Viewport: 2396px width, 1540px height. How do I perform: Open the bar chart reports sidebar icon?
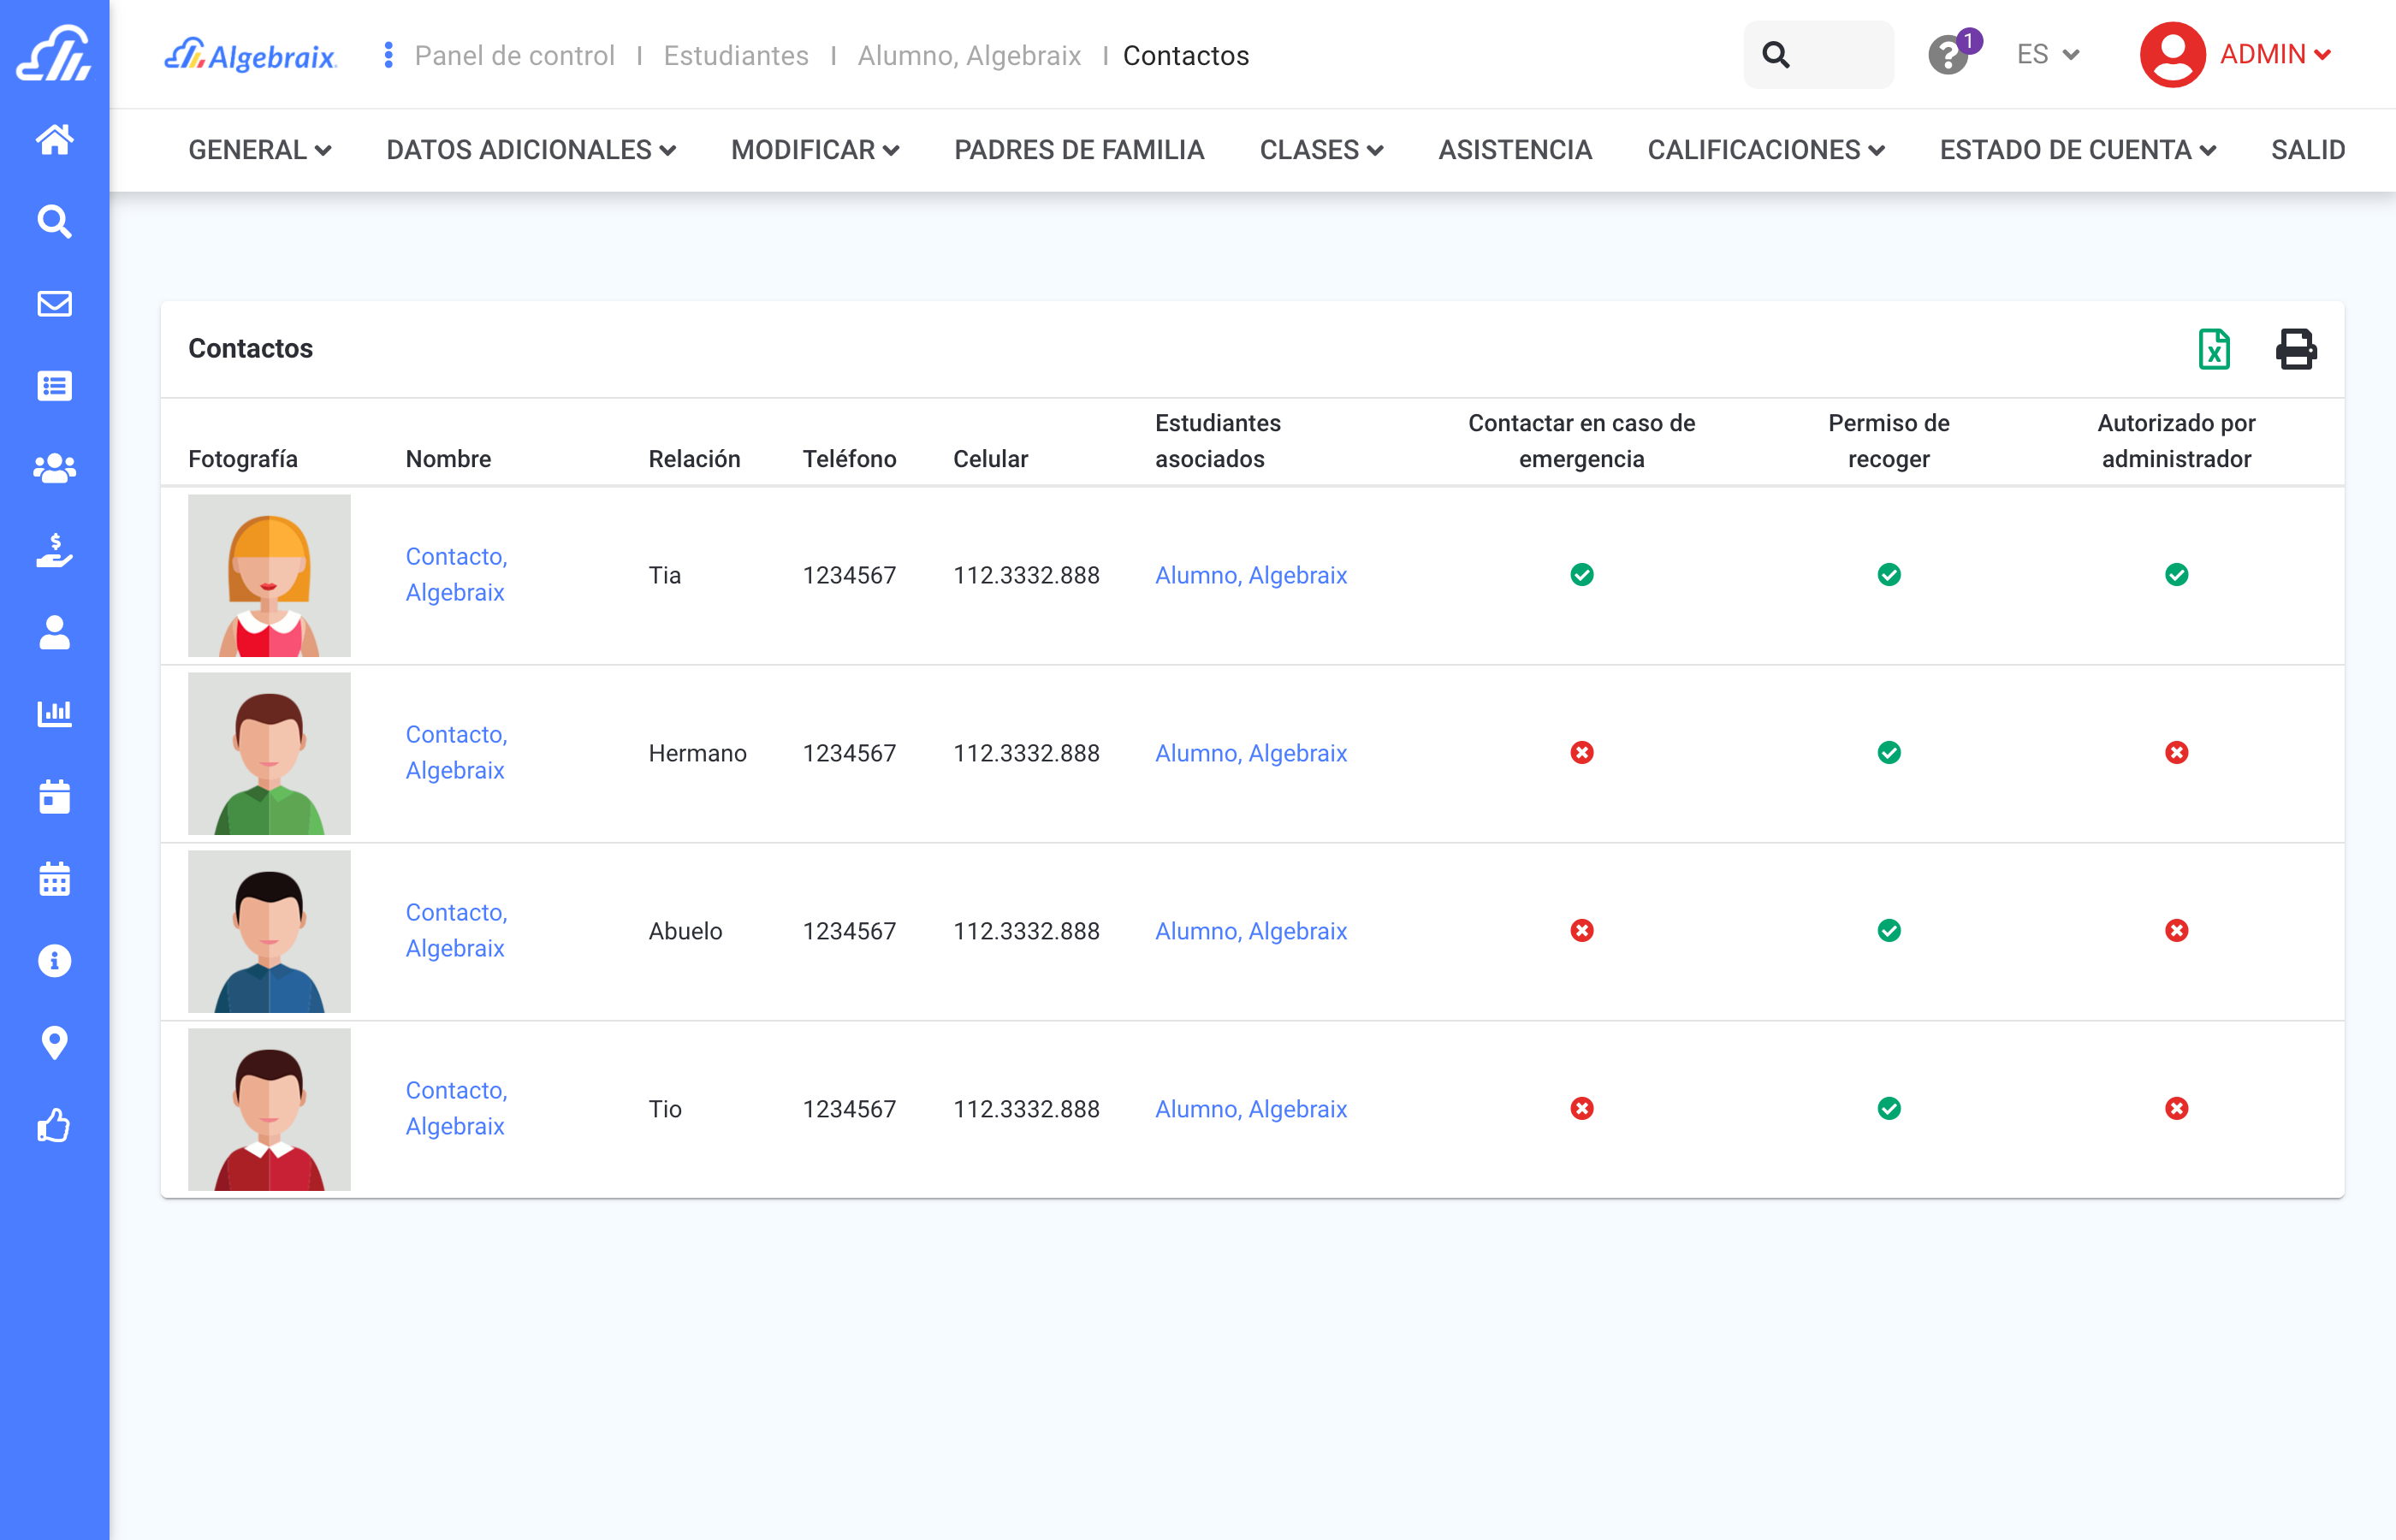click(54, 714)
